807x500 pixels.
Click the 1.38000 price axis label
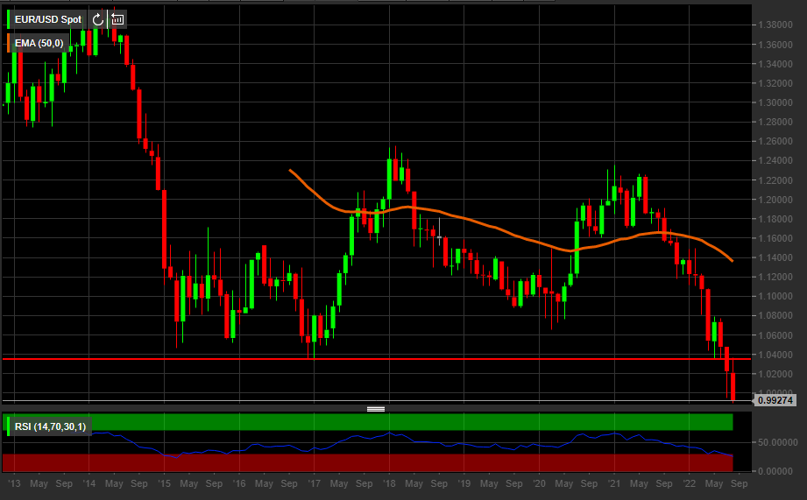pos(778,25)
